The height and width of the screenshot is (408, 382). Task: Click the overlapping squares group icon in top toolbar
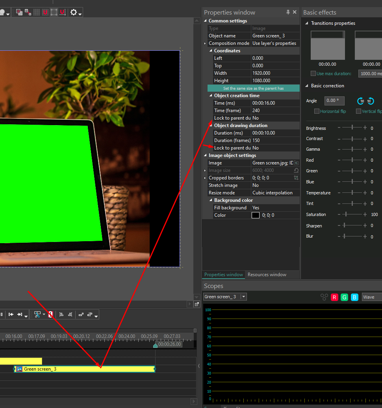pyautogui.click(x=19, y=12)
